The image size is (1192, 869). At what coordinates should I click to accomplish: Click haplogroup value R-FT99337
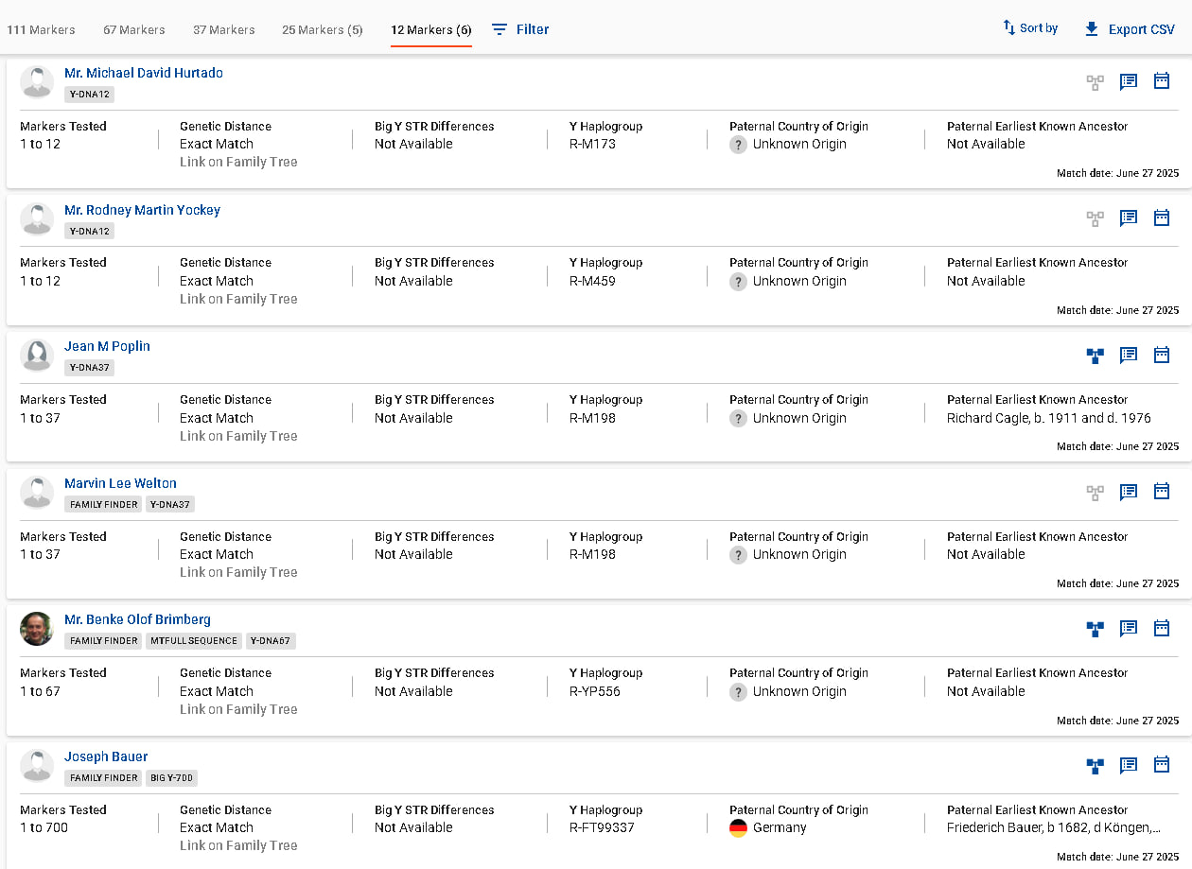(x=602, y=827)
